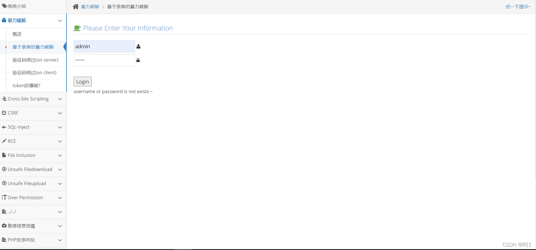Click 基于表单的暴力破解 breadcrumb text
The width and height of the screenshot is (536, 250).
[x=128, y=6]
